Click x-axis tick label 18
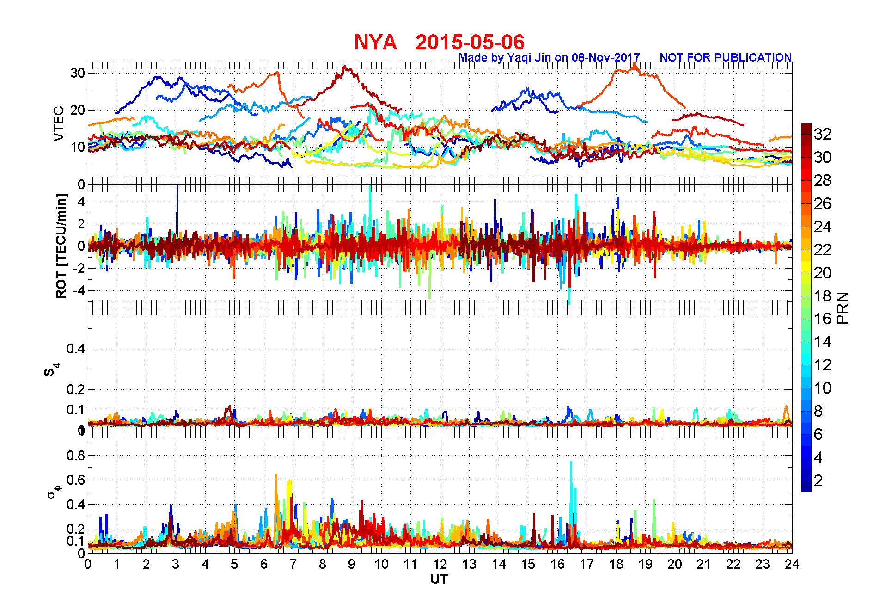Viewport: 880px width, 615px height. [x=616, y=564]
